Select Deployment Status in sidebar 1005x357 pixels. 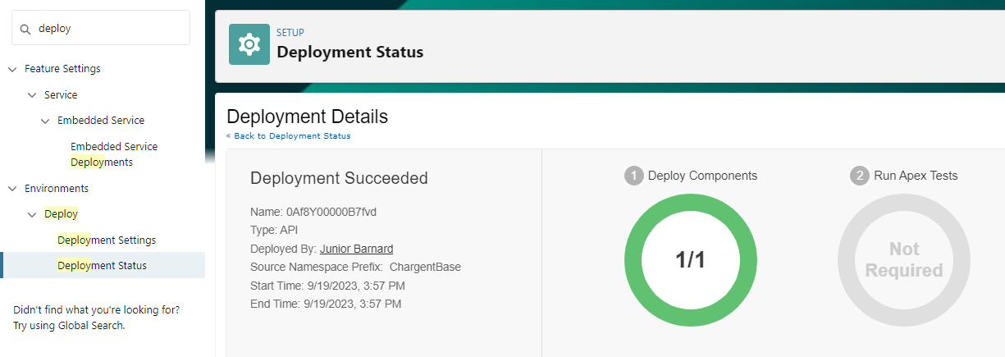tap(103, 266)
